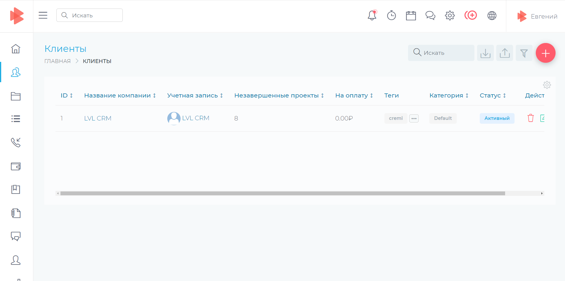Open notifications bell in top bar
This screenshot has height=281, width=565.
coord(372,15)
